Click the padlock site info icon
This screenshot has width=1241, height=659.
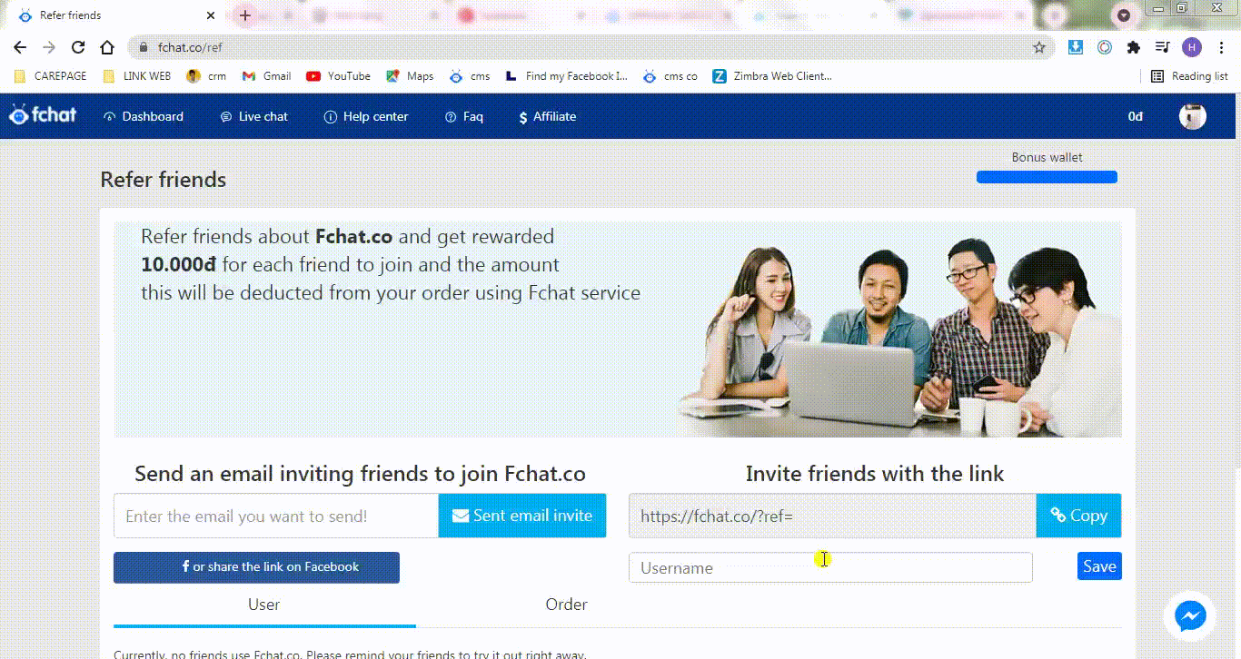(x=143, y=47)
